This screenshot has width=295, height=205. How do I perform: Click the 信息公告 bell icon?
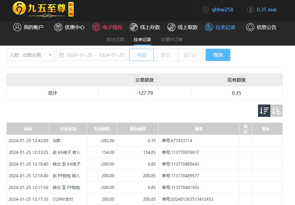click(x=250, y=27)
